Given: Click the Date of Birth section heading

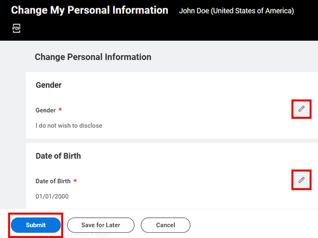Looking at the screenshot, I should click(x=59, y=156).
